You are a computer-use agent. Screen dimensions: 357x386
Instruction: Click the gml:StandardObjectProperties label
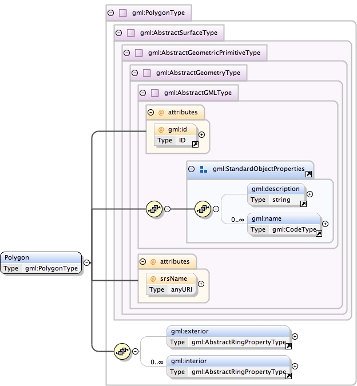[259, 169]
